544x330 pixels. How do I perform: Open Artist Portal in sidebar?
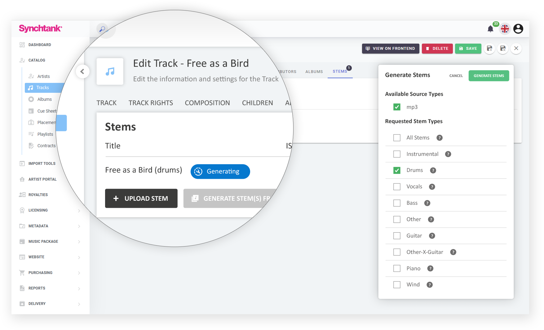[42, 179]
